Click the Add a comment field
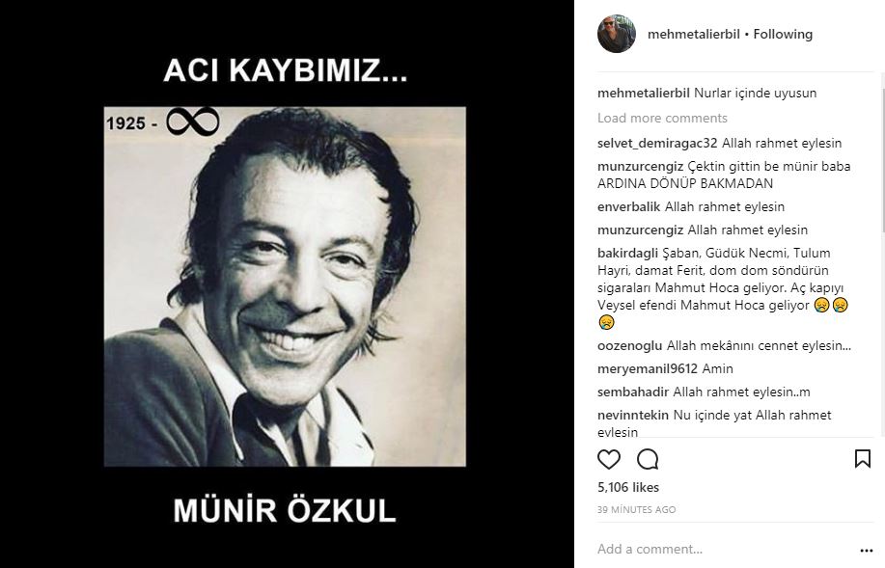This screenshot has height=568, width=885. pyautogui.click(x=724, y=549)
